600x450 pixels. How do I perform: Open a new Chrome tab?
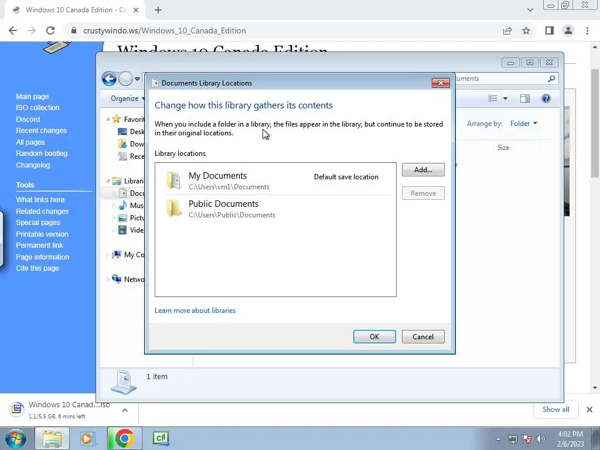coord(158,10)
